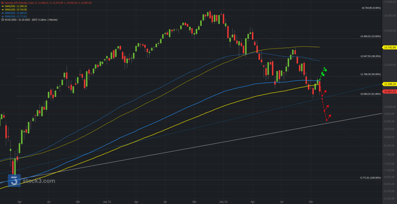Click the top green forecast arrowhead
Screen dimensions: 397x204
tap(325, 70)
